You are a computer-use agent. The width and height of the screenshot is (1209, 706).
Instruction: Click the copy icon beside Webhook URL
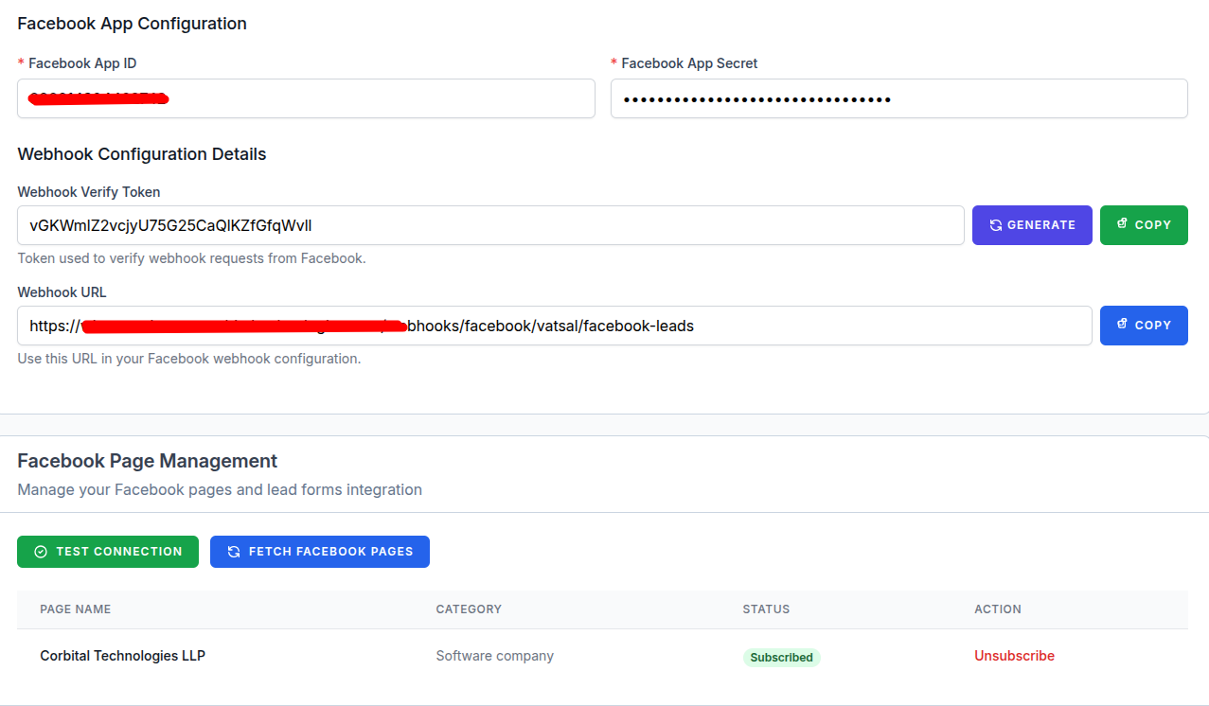(1122, 325)
